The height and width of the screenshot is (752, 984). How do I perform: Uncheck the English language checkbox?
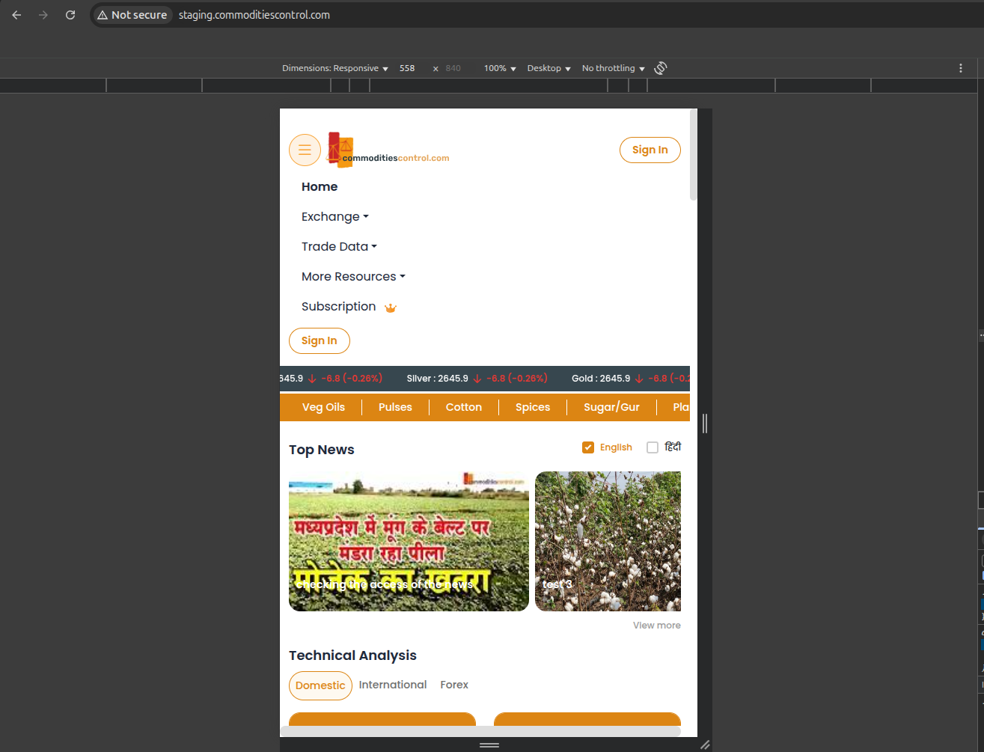[588, 447]
